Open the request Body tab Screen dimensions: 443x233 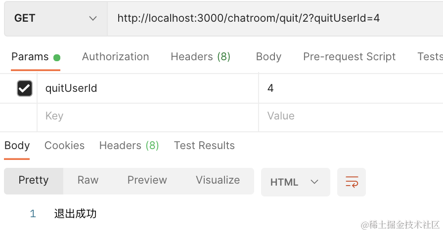pyautogui.click(x=268, y=57)
